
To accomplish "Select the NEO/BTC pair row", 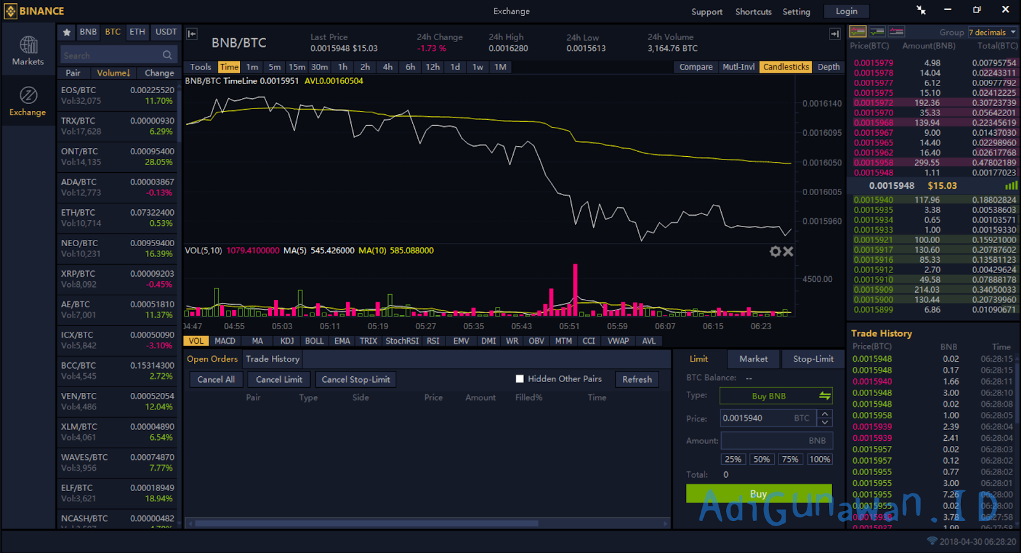I will tap(117, 249).
